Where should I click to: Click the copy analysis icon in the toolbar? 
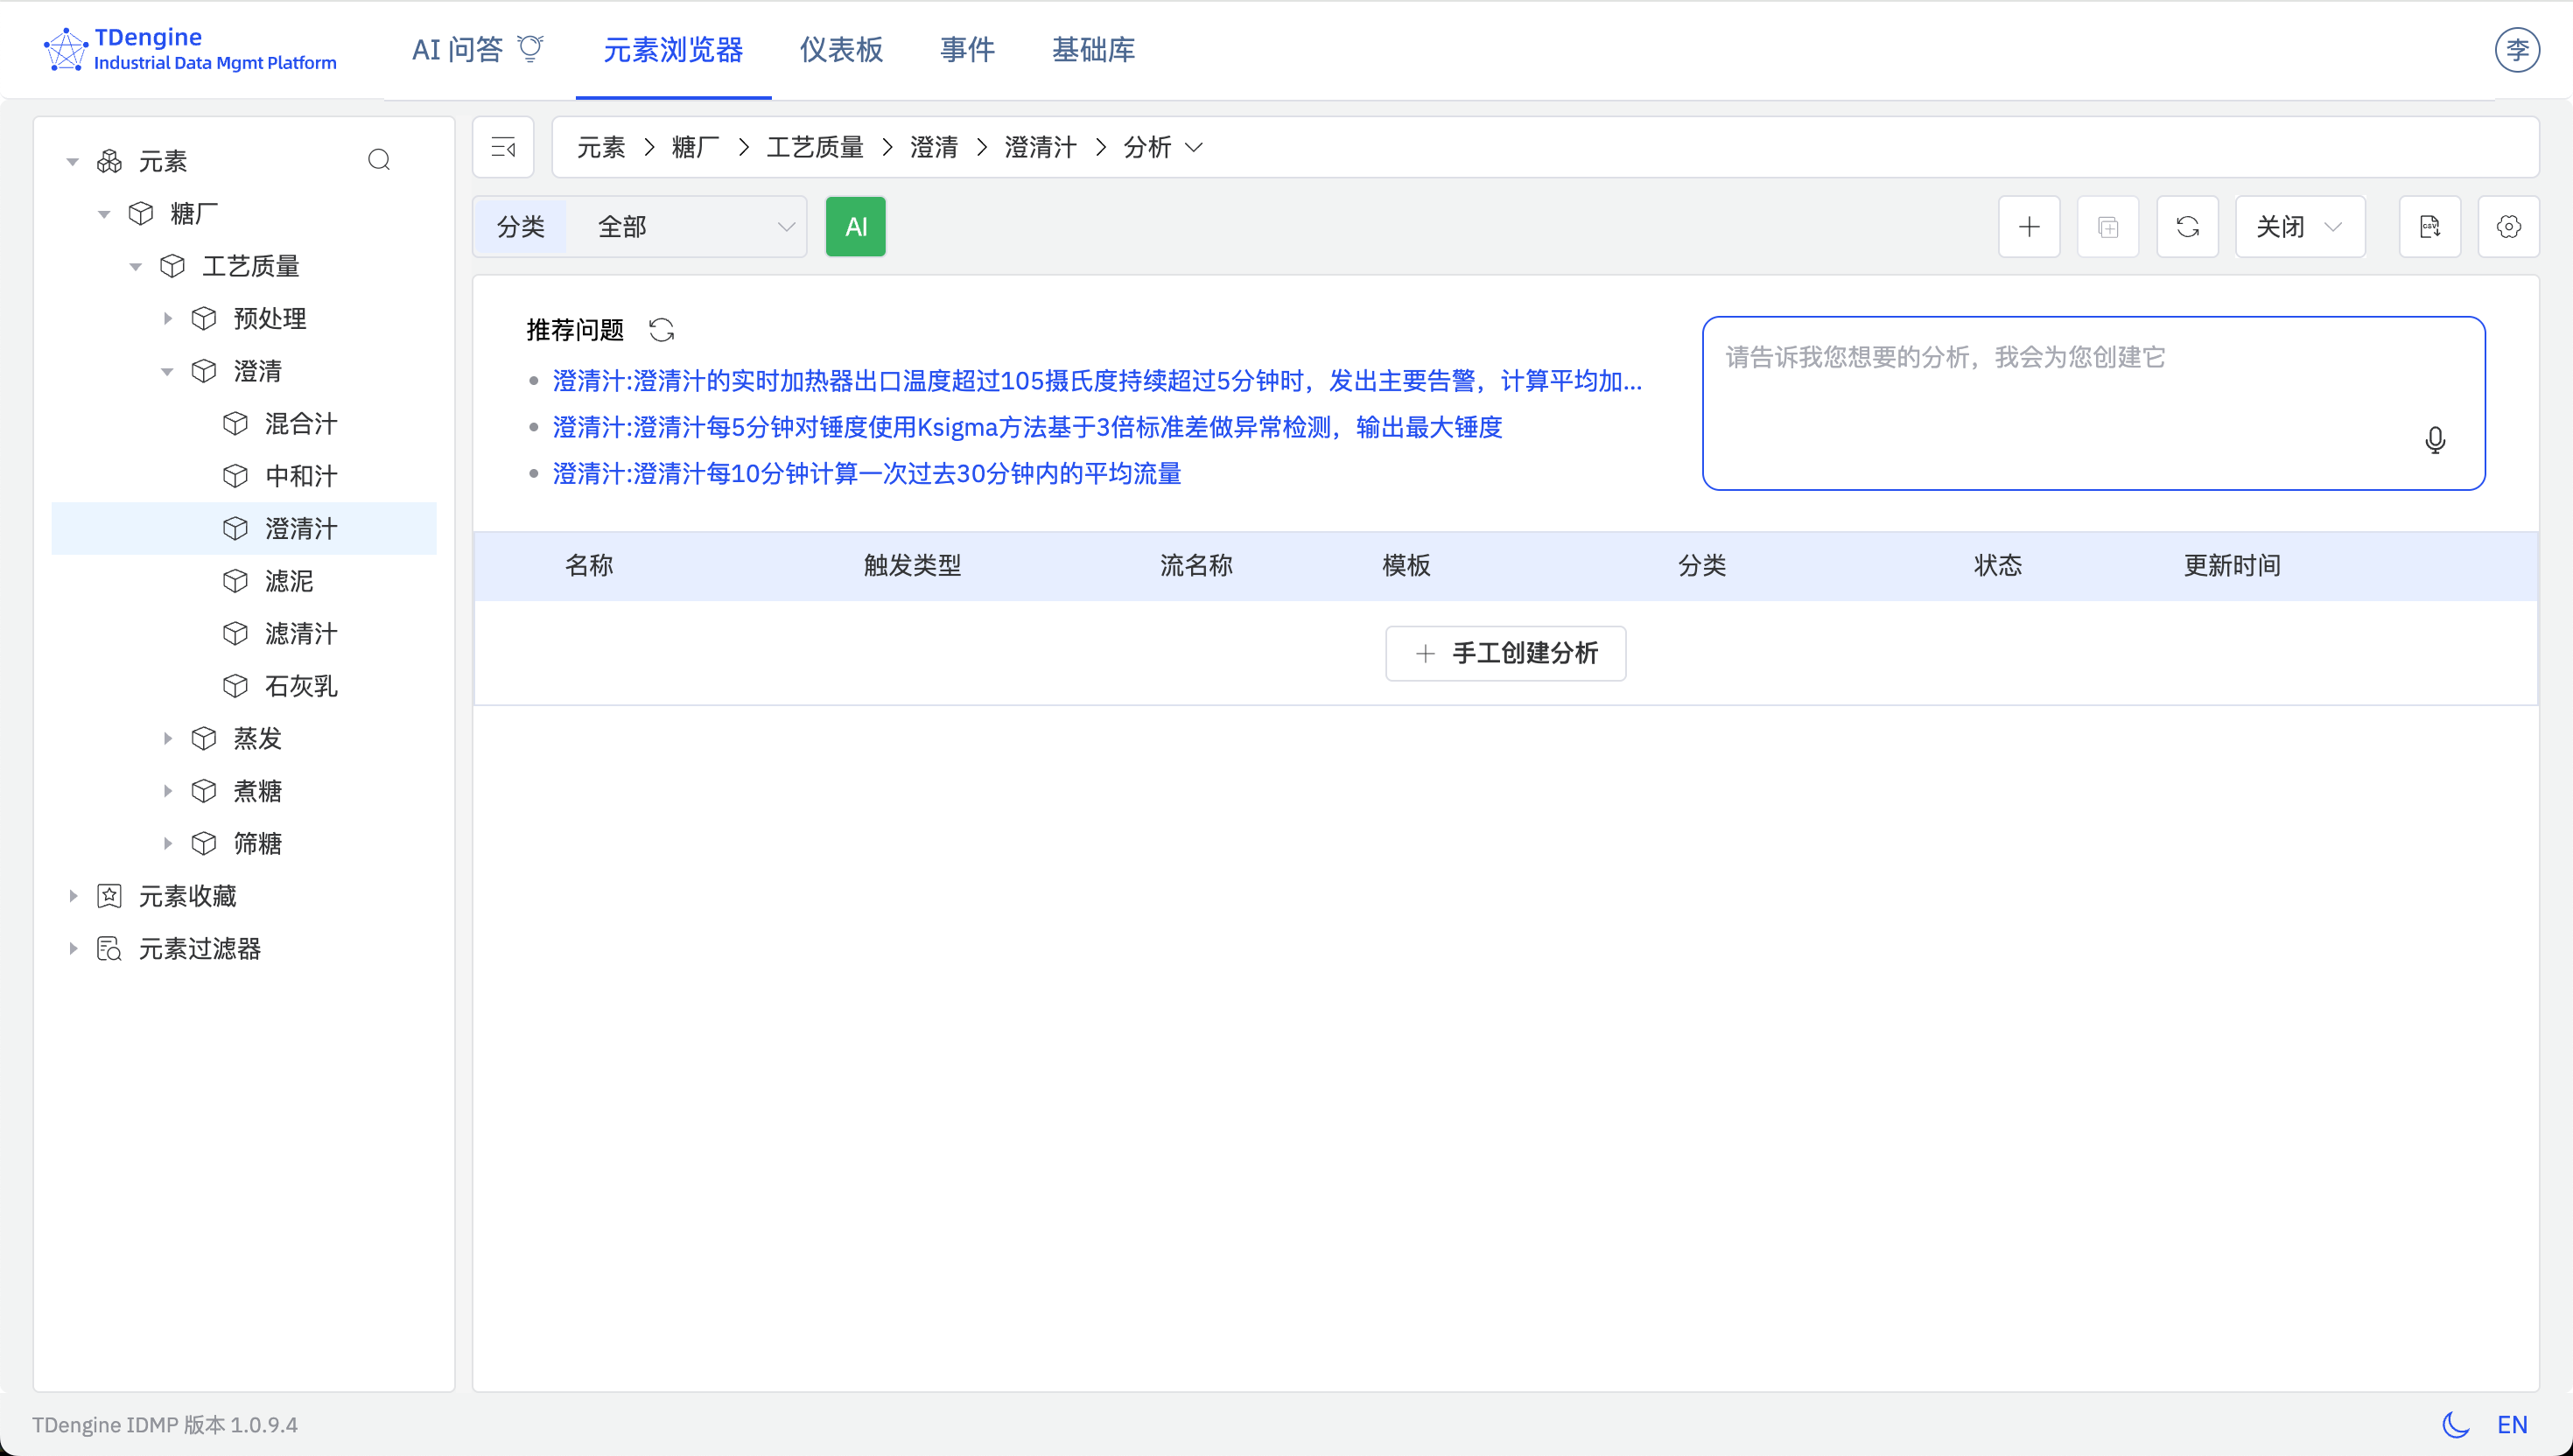[x=2108, y=226]
